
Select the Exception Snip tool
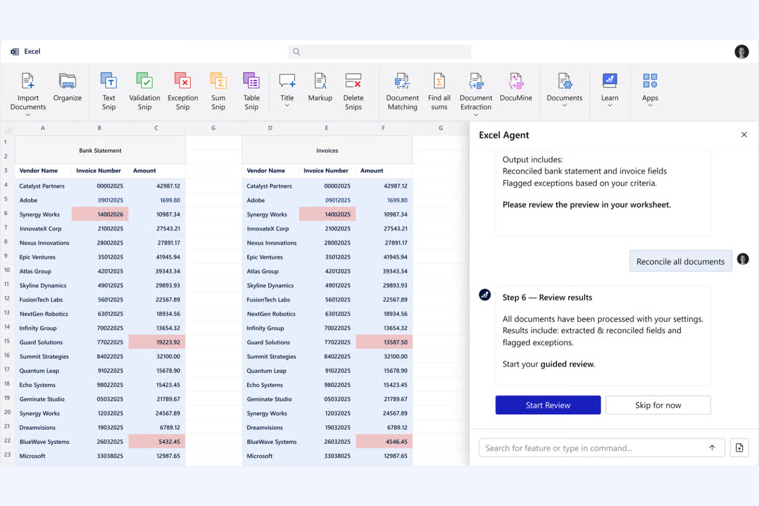coord(183,91)
